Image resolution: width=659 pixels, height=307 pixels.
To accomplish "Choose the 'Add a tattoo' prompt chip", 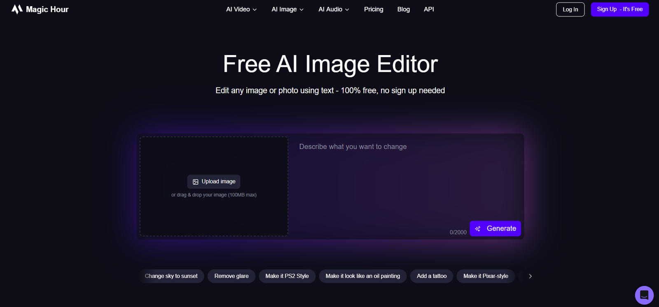I will point(432,276).
